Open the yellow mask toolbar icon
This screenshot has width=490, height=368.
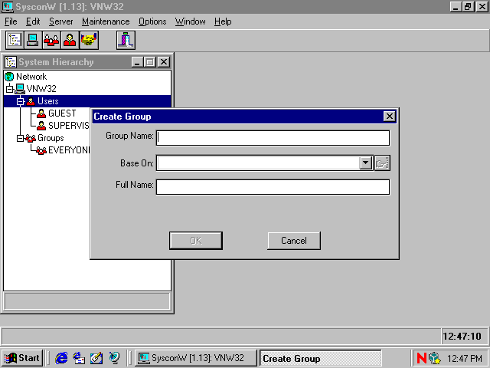[89, 40]
